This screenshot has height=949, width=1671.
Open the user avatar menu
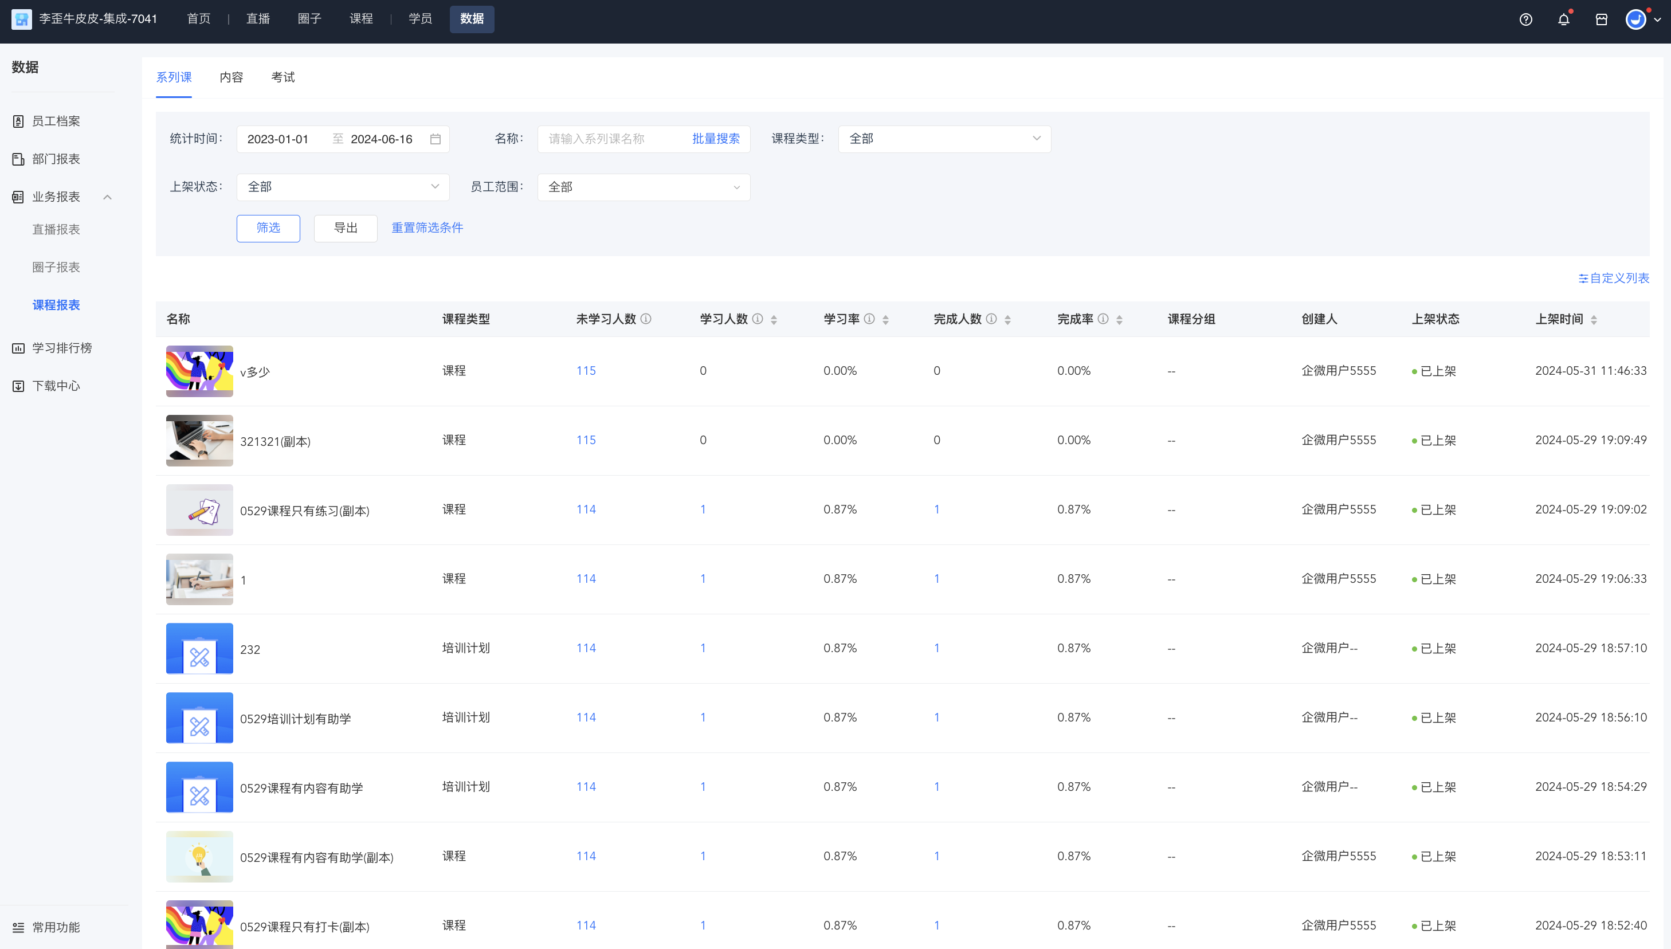pos(1637,19)
